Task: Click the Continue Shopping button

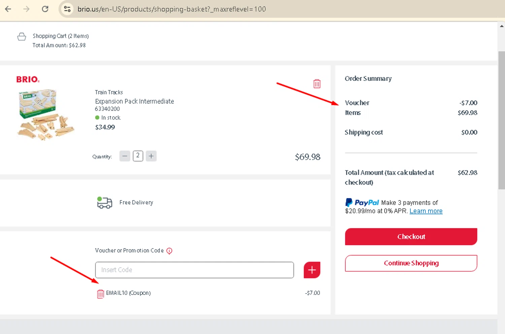Action: point(411,263)
